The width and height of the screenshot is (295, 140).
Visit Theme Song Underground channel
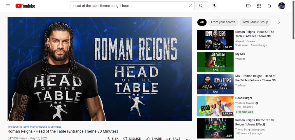(250, 130)
